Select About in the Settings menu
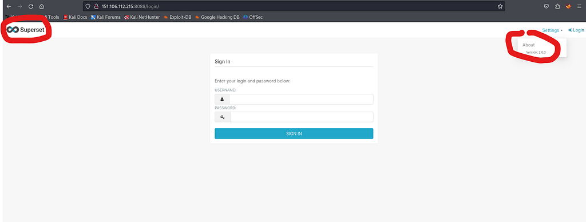This screenshot has height=222, width=586. pos(528,45)
